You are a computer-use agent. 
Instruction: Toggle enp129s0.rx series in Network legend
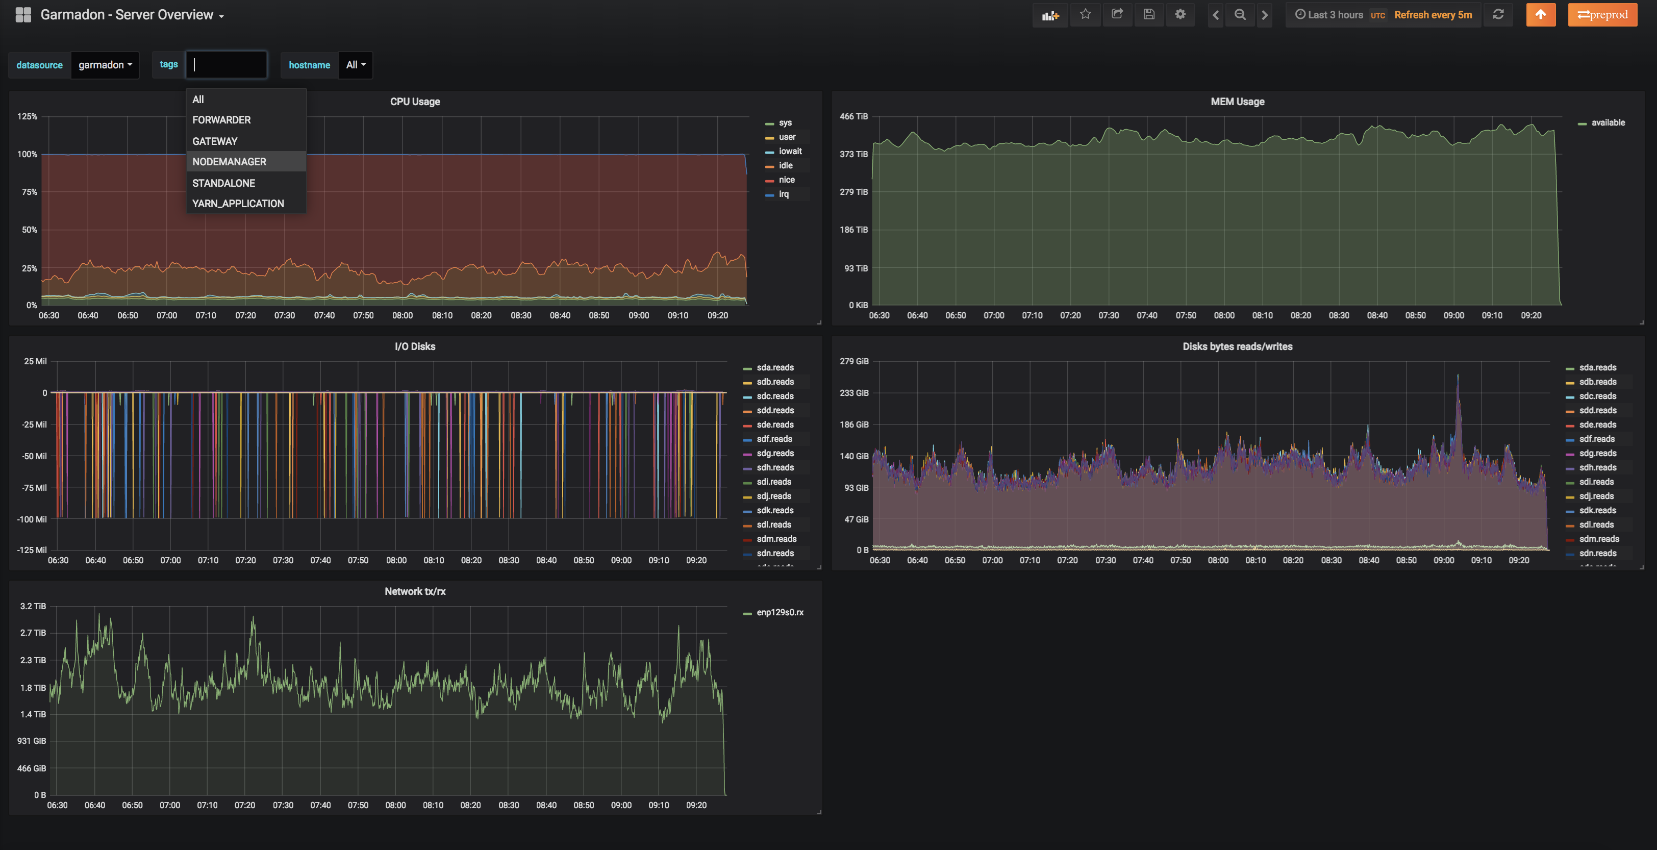point(779,613)
